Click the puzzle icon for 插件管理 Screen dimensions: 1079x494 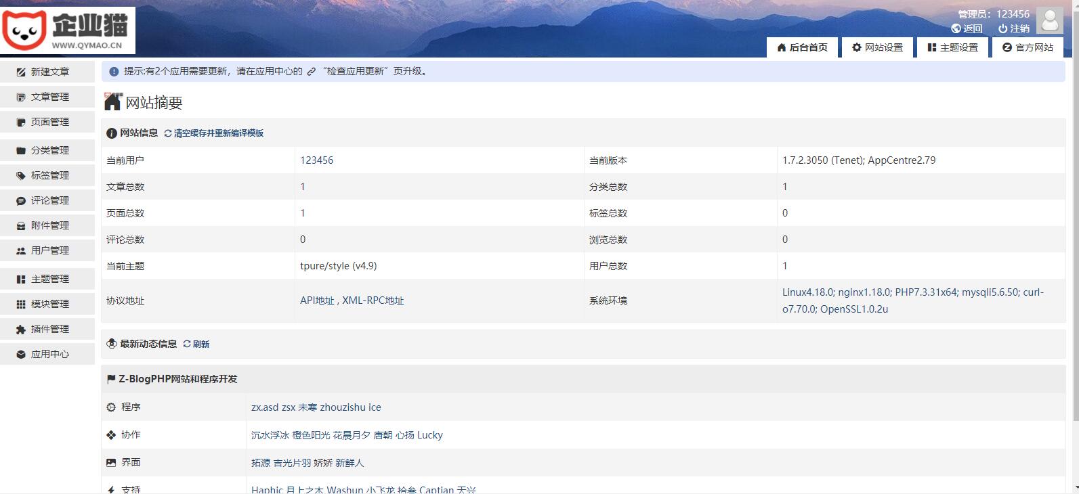[x=21, y=329]
